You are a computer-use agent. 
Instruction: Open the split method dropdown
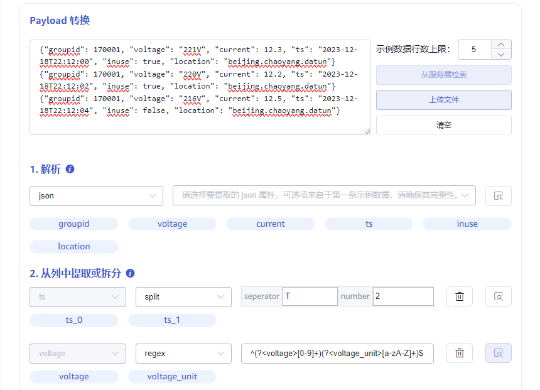click(x=183, y=296)
